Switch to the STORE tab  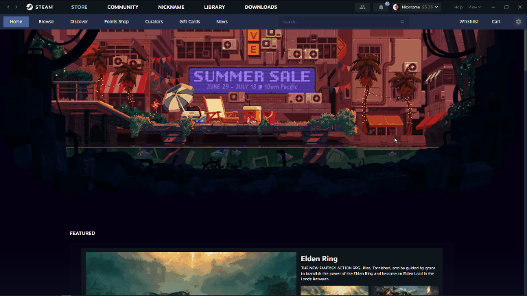point(80,7)
